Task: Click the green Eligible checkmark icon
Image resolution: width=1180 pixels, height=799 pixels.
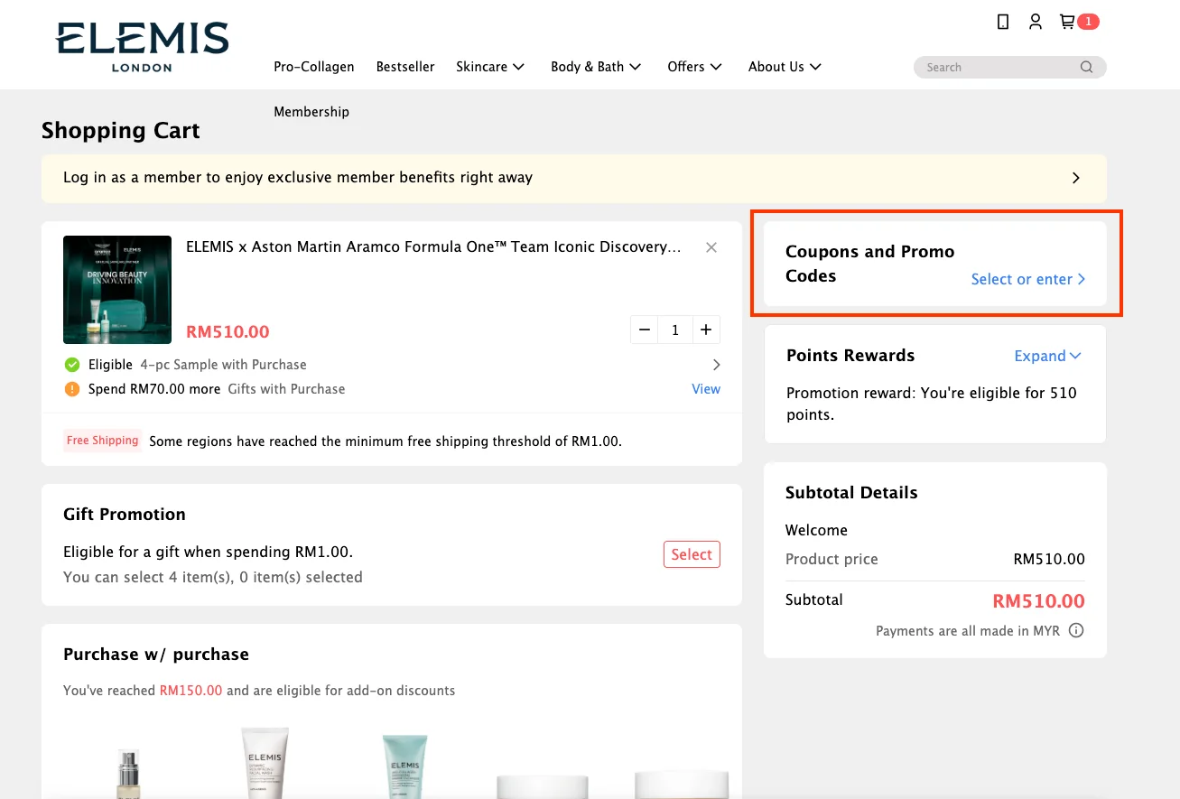Action: tap(72, 365)
